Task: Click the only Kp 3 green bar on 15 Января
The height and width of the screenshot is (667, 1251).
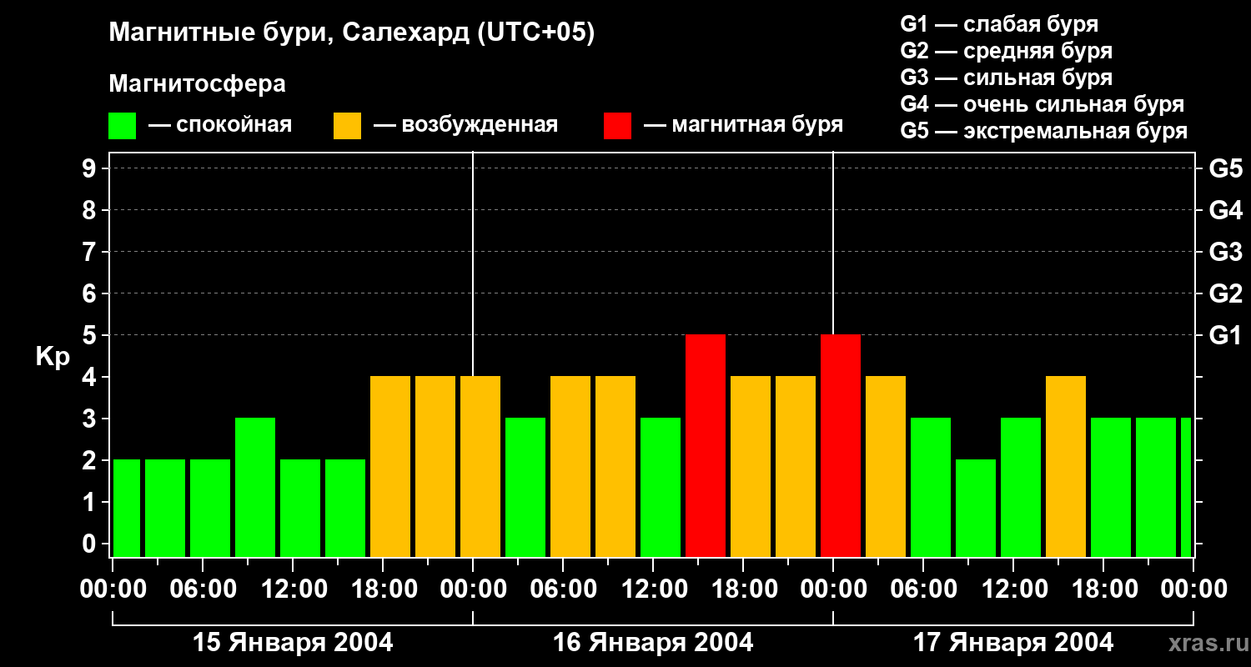Action: [255, 487]
